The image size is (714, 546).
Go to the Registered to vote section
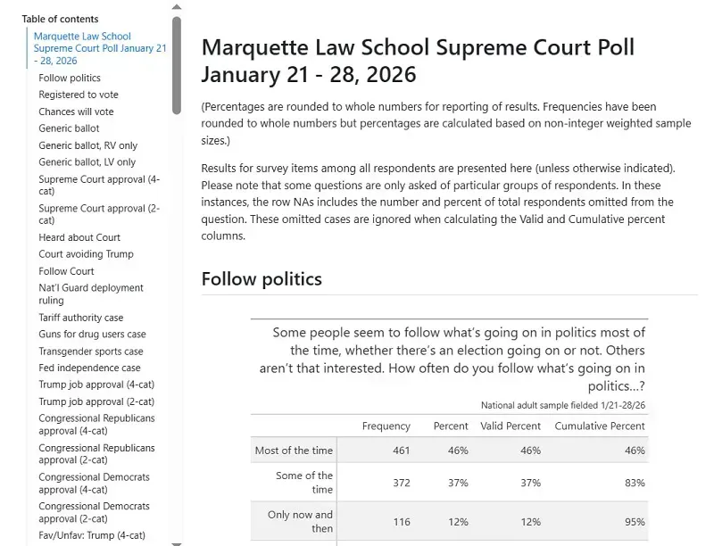(x=79, y=95)
